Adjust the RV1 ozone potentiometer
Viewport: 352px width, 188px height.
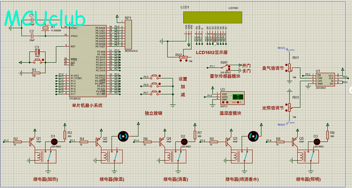click(x=289, y=67)
